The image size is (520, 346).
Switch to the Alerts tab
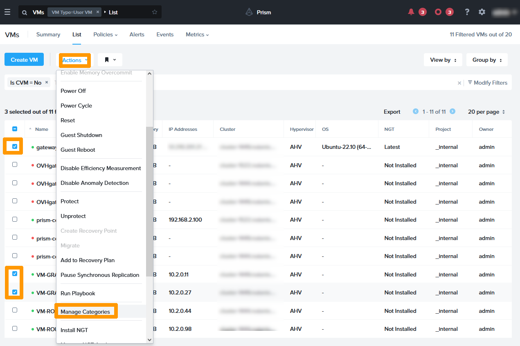click(137, 35)
